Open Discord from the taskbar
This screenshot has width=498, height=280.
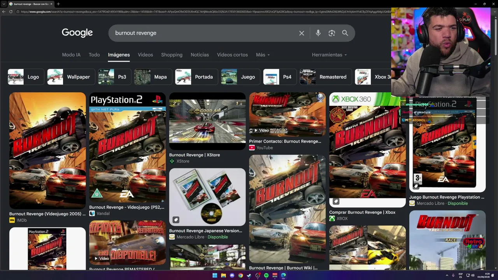[x=232, y=275]
